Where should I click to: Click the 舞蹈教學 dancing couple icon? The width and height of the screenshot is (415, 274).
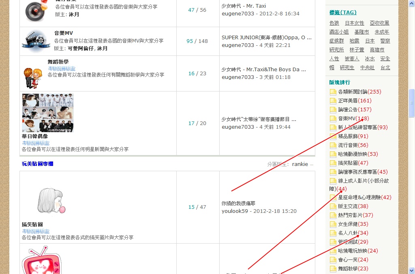tap(33, 78)
